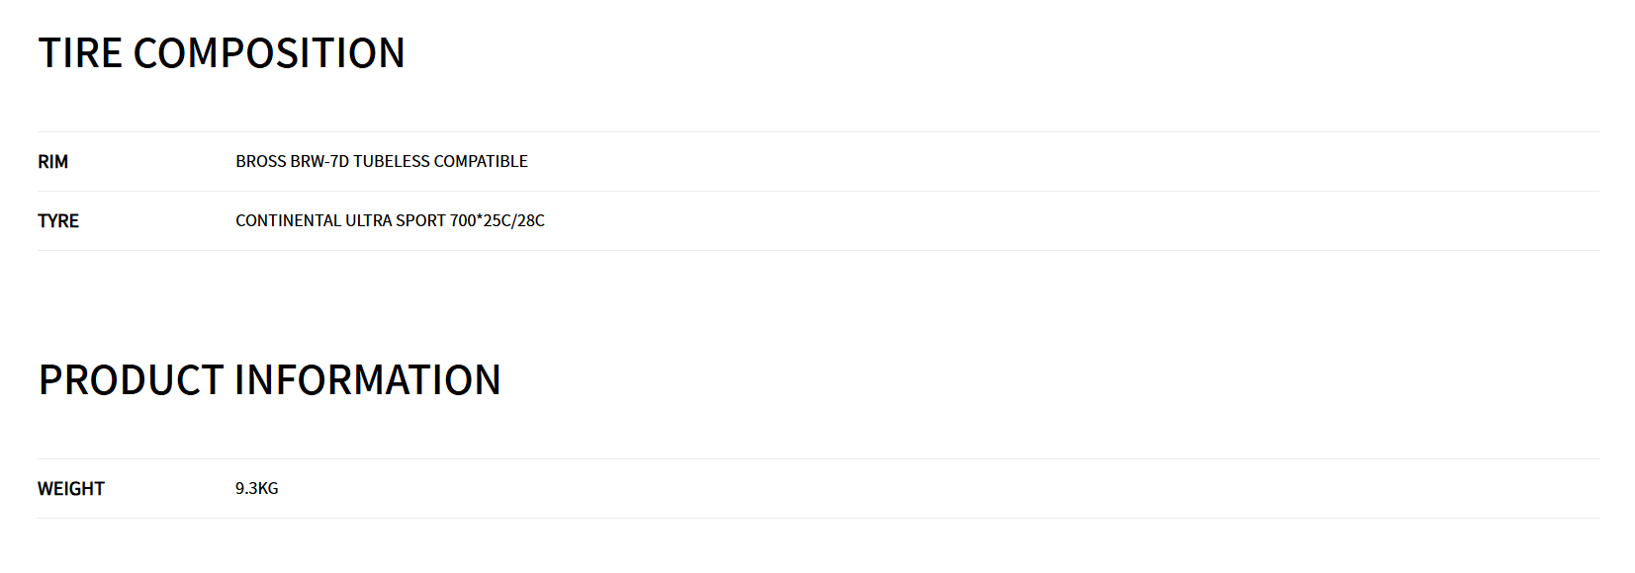Click the PRODUCT INFORMATION heading
1635x573 pixels.
[269, 380]
